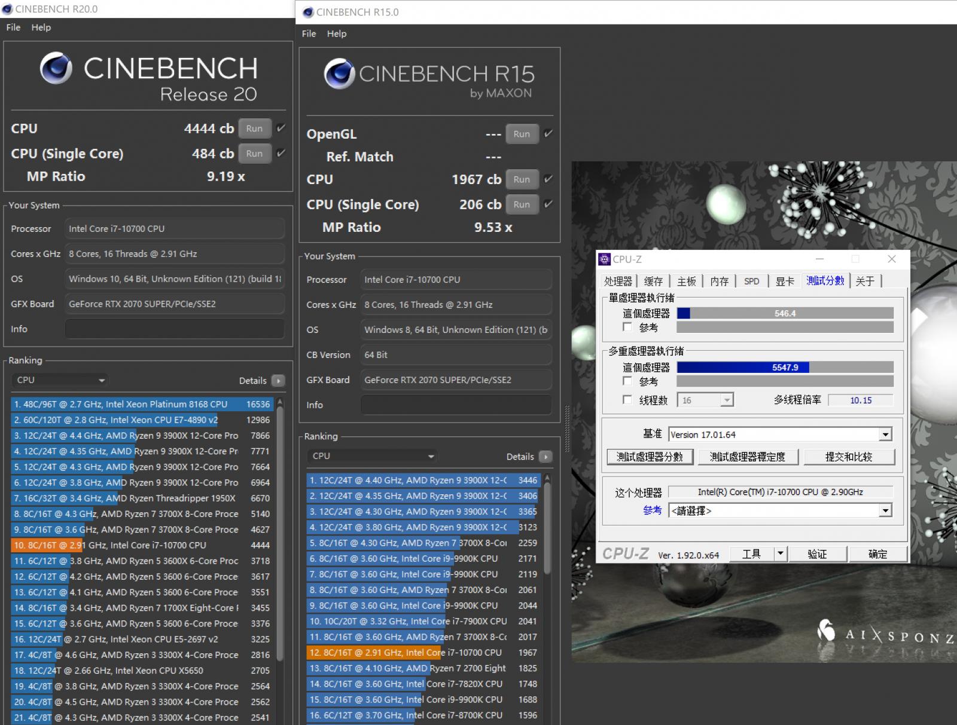
Task: Open the File menu in Cinebench R20
Action: [13, 27]
